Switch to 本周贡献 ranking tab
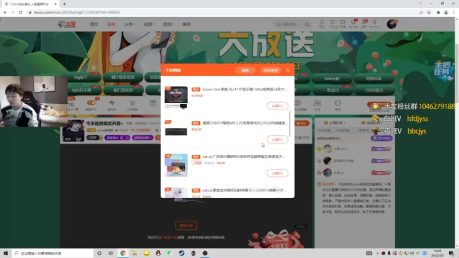 pos(343,130)
